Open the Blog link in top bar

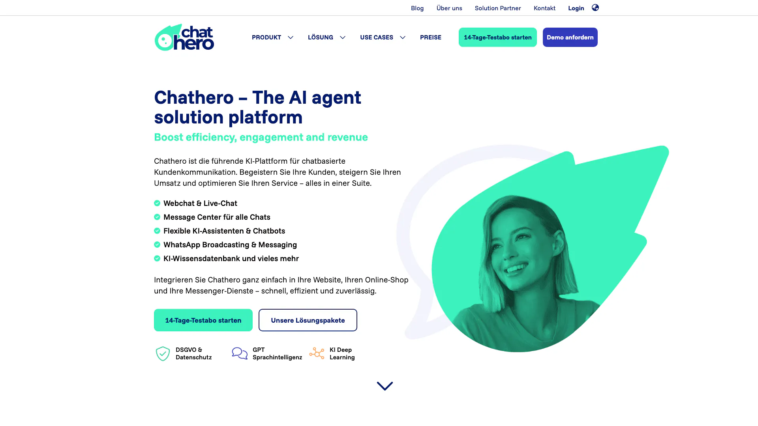pyautogui.click(x=417, y=8)
